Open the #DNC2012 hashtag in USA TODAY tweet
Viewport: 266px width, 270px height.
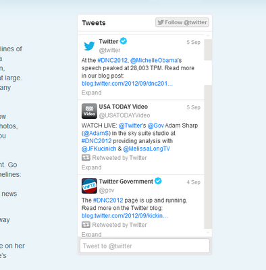point(97,141)
